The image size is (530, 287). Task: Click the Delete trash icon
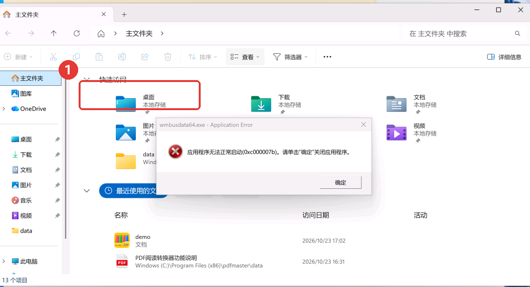pyautogui.click(x=168, y=57)
